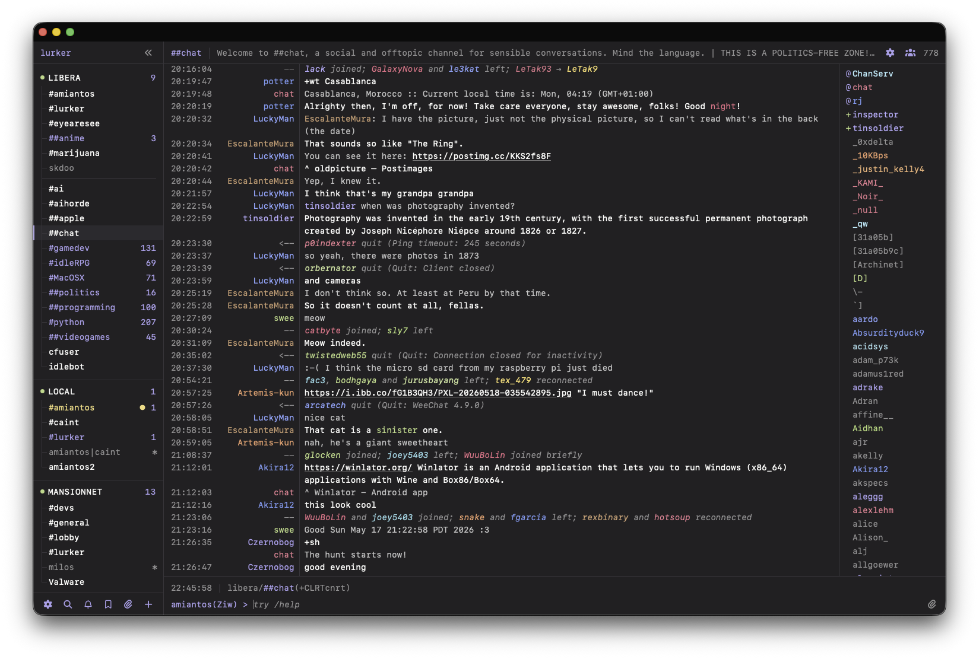Click sender potter at 20:19:47

tap(279, 81)
